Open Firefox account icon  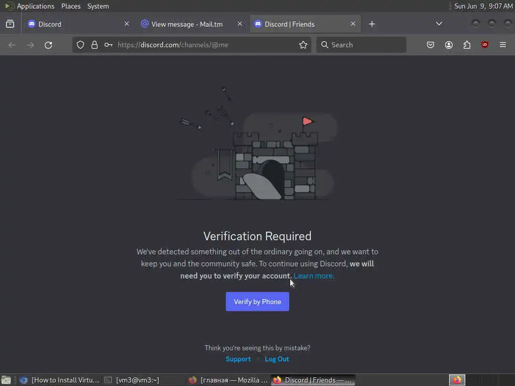click(449, 45)
